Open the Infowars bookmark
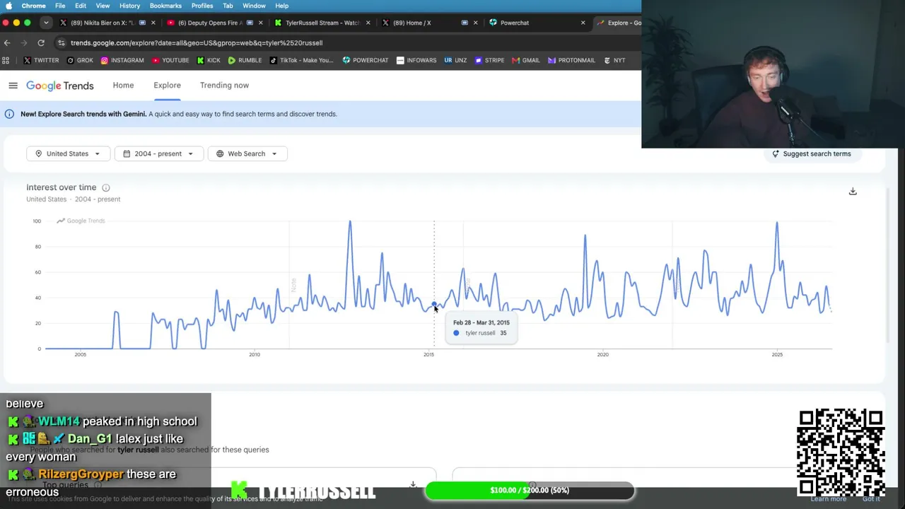This screenshot has width=905, height=509. (x=416, y=60)
